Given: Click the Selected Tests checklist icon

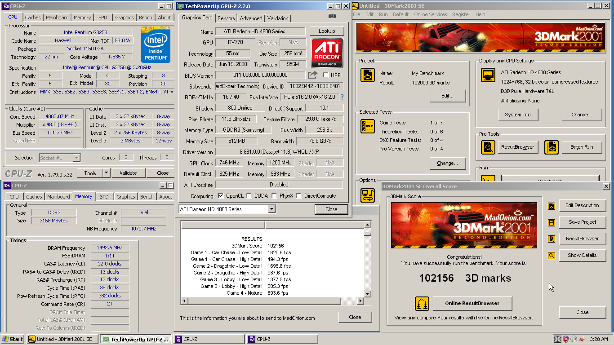Looking at the screenshot, I should point(368,126).
